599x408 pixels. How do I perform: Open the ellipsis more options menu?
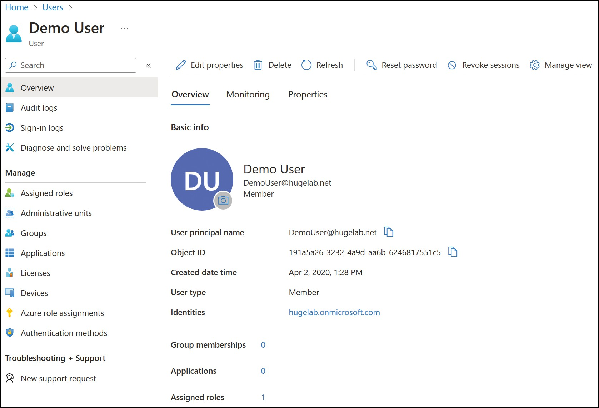point(124,29)
